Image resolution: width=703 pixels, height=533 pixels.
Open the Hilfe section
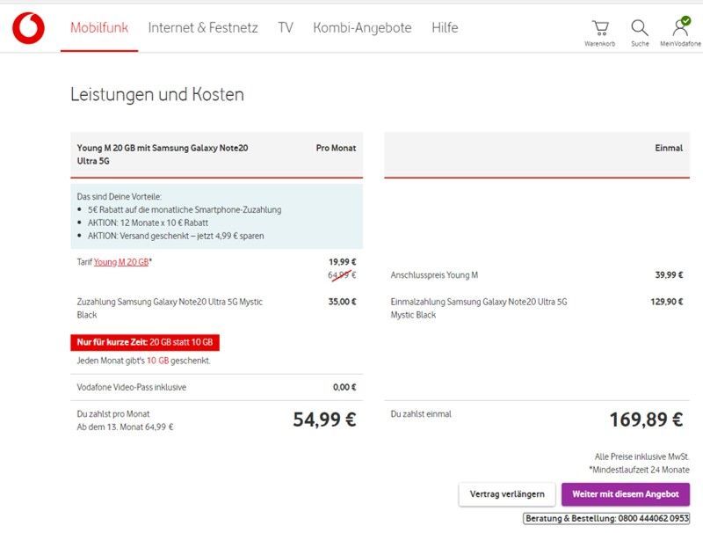pos(445,27)
